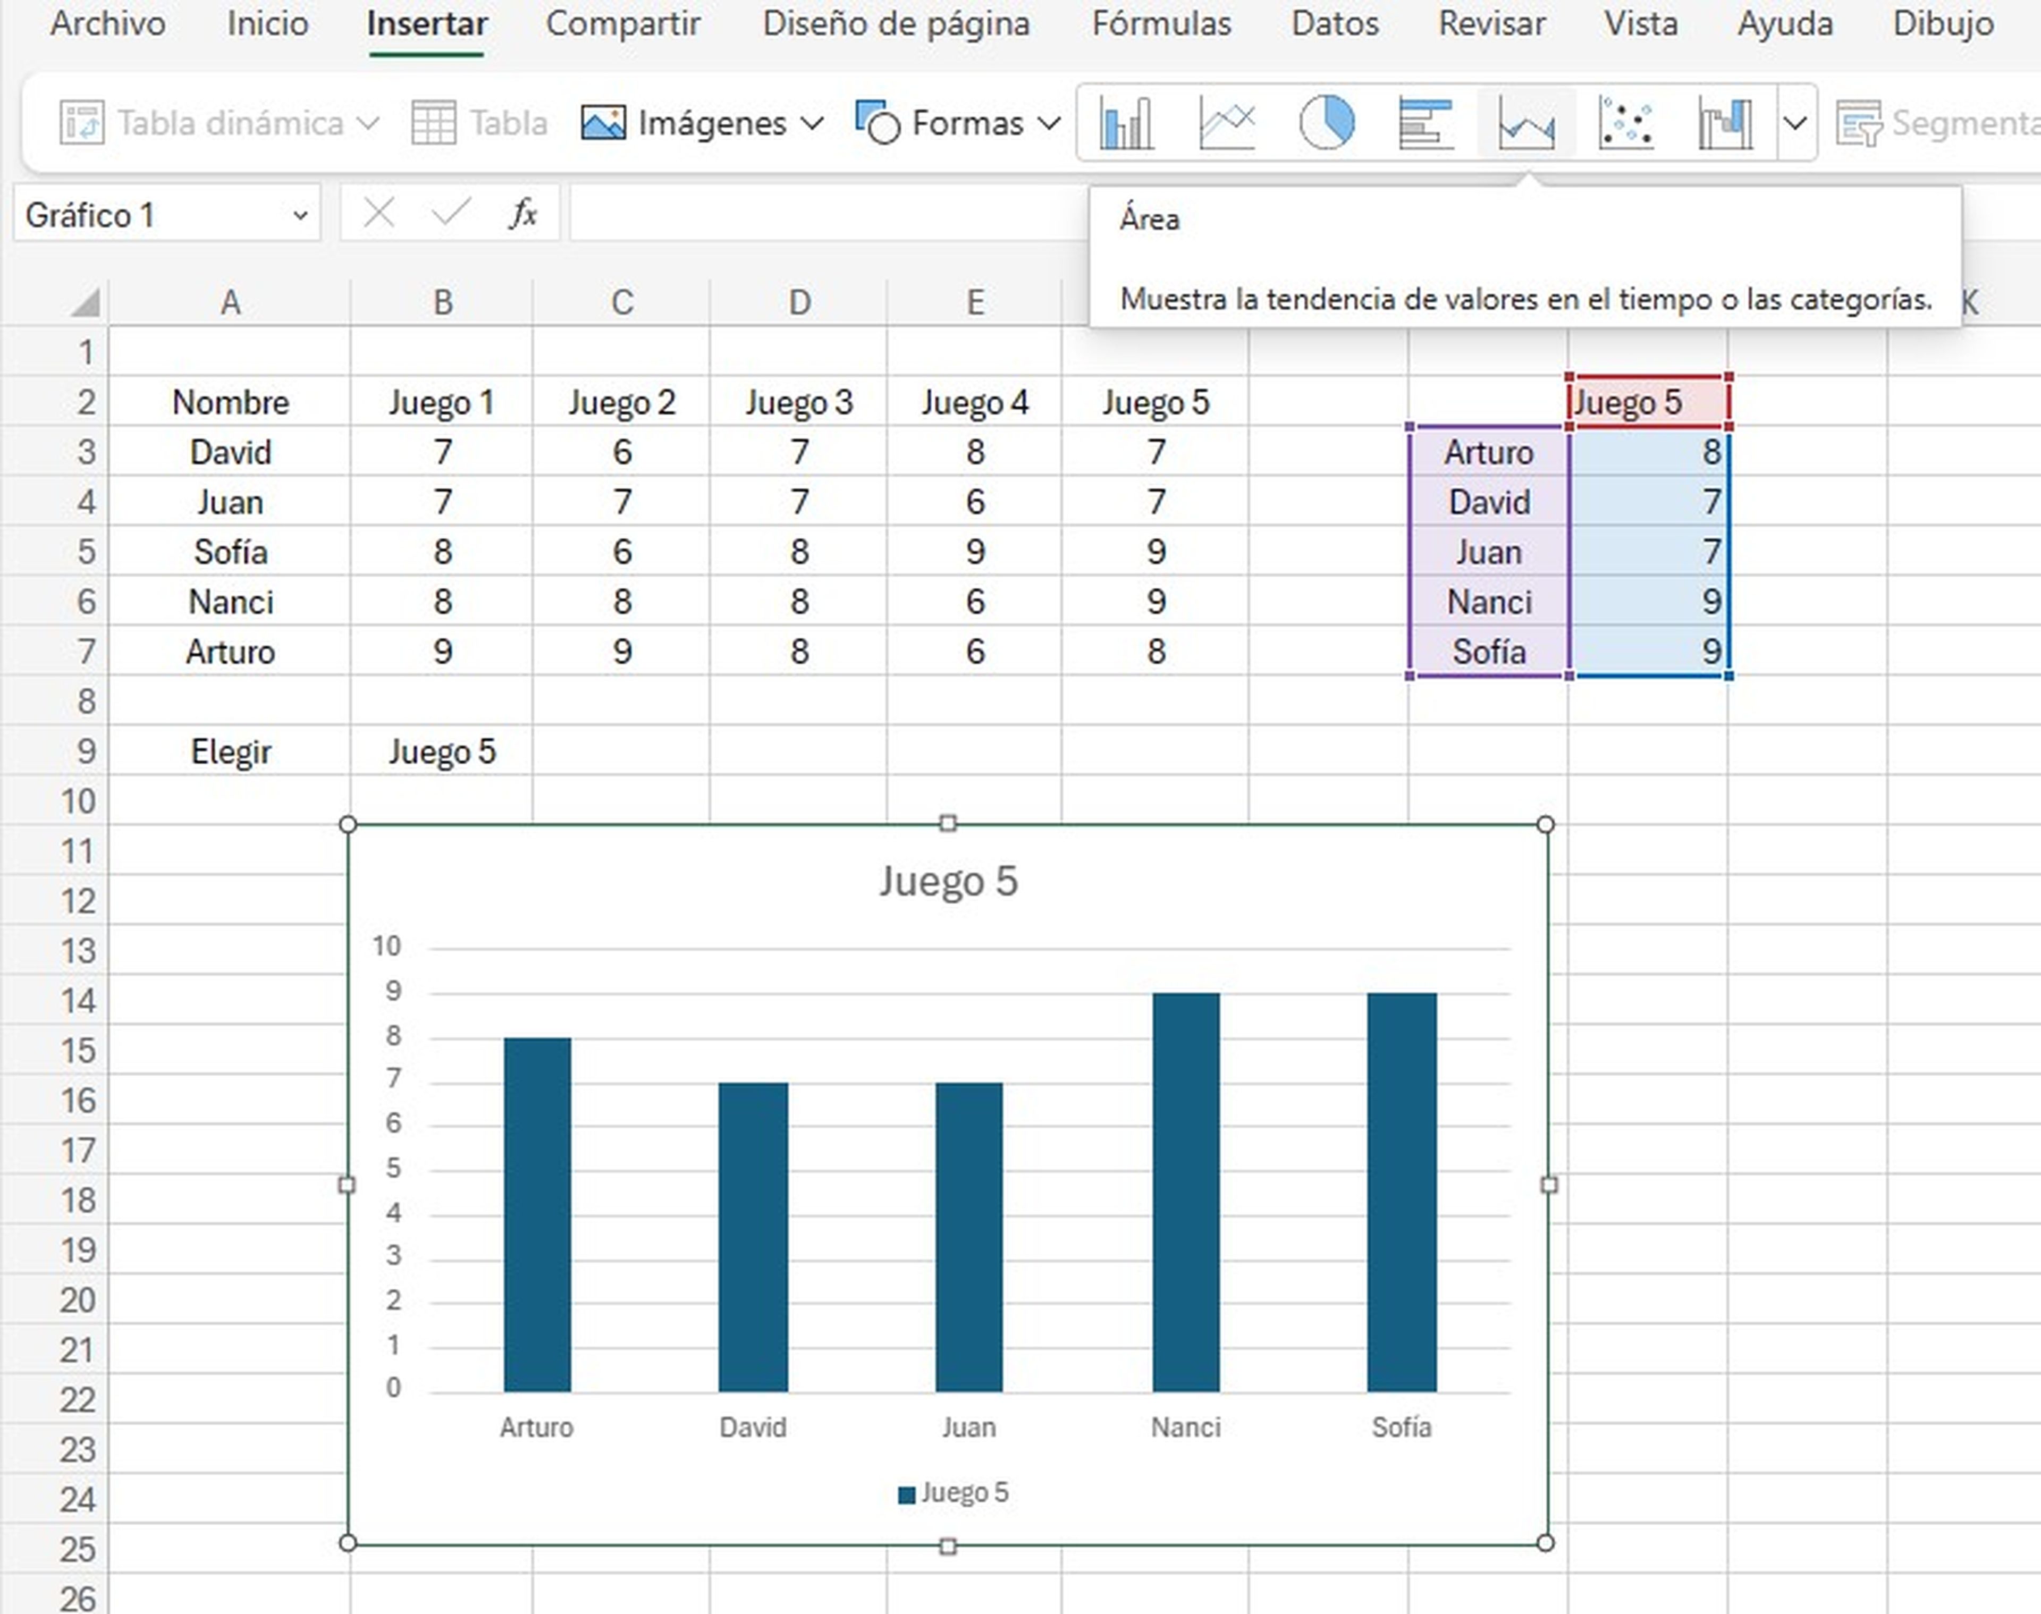Open the Vista tab
2041x1614 pixels.
[1640, 23]
